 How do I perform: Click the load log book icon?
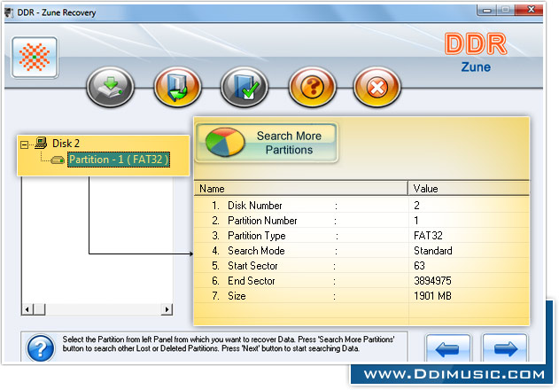(177, 87)
